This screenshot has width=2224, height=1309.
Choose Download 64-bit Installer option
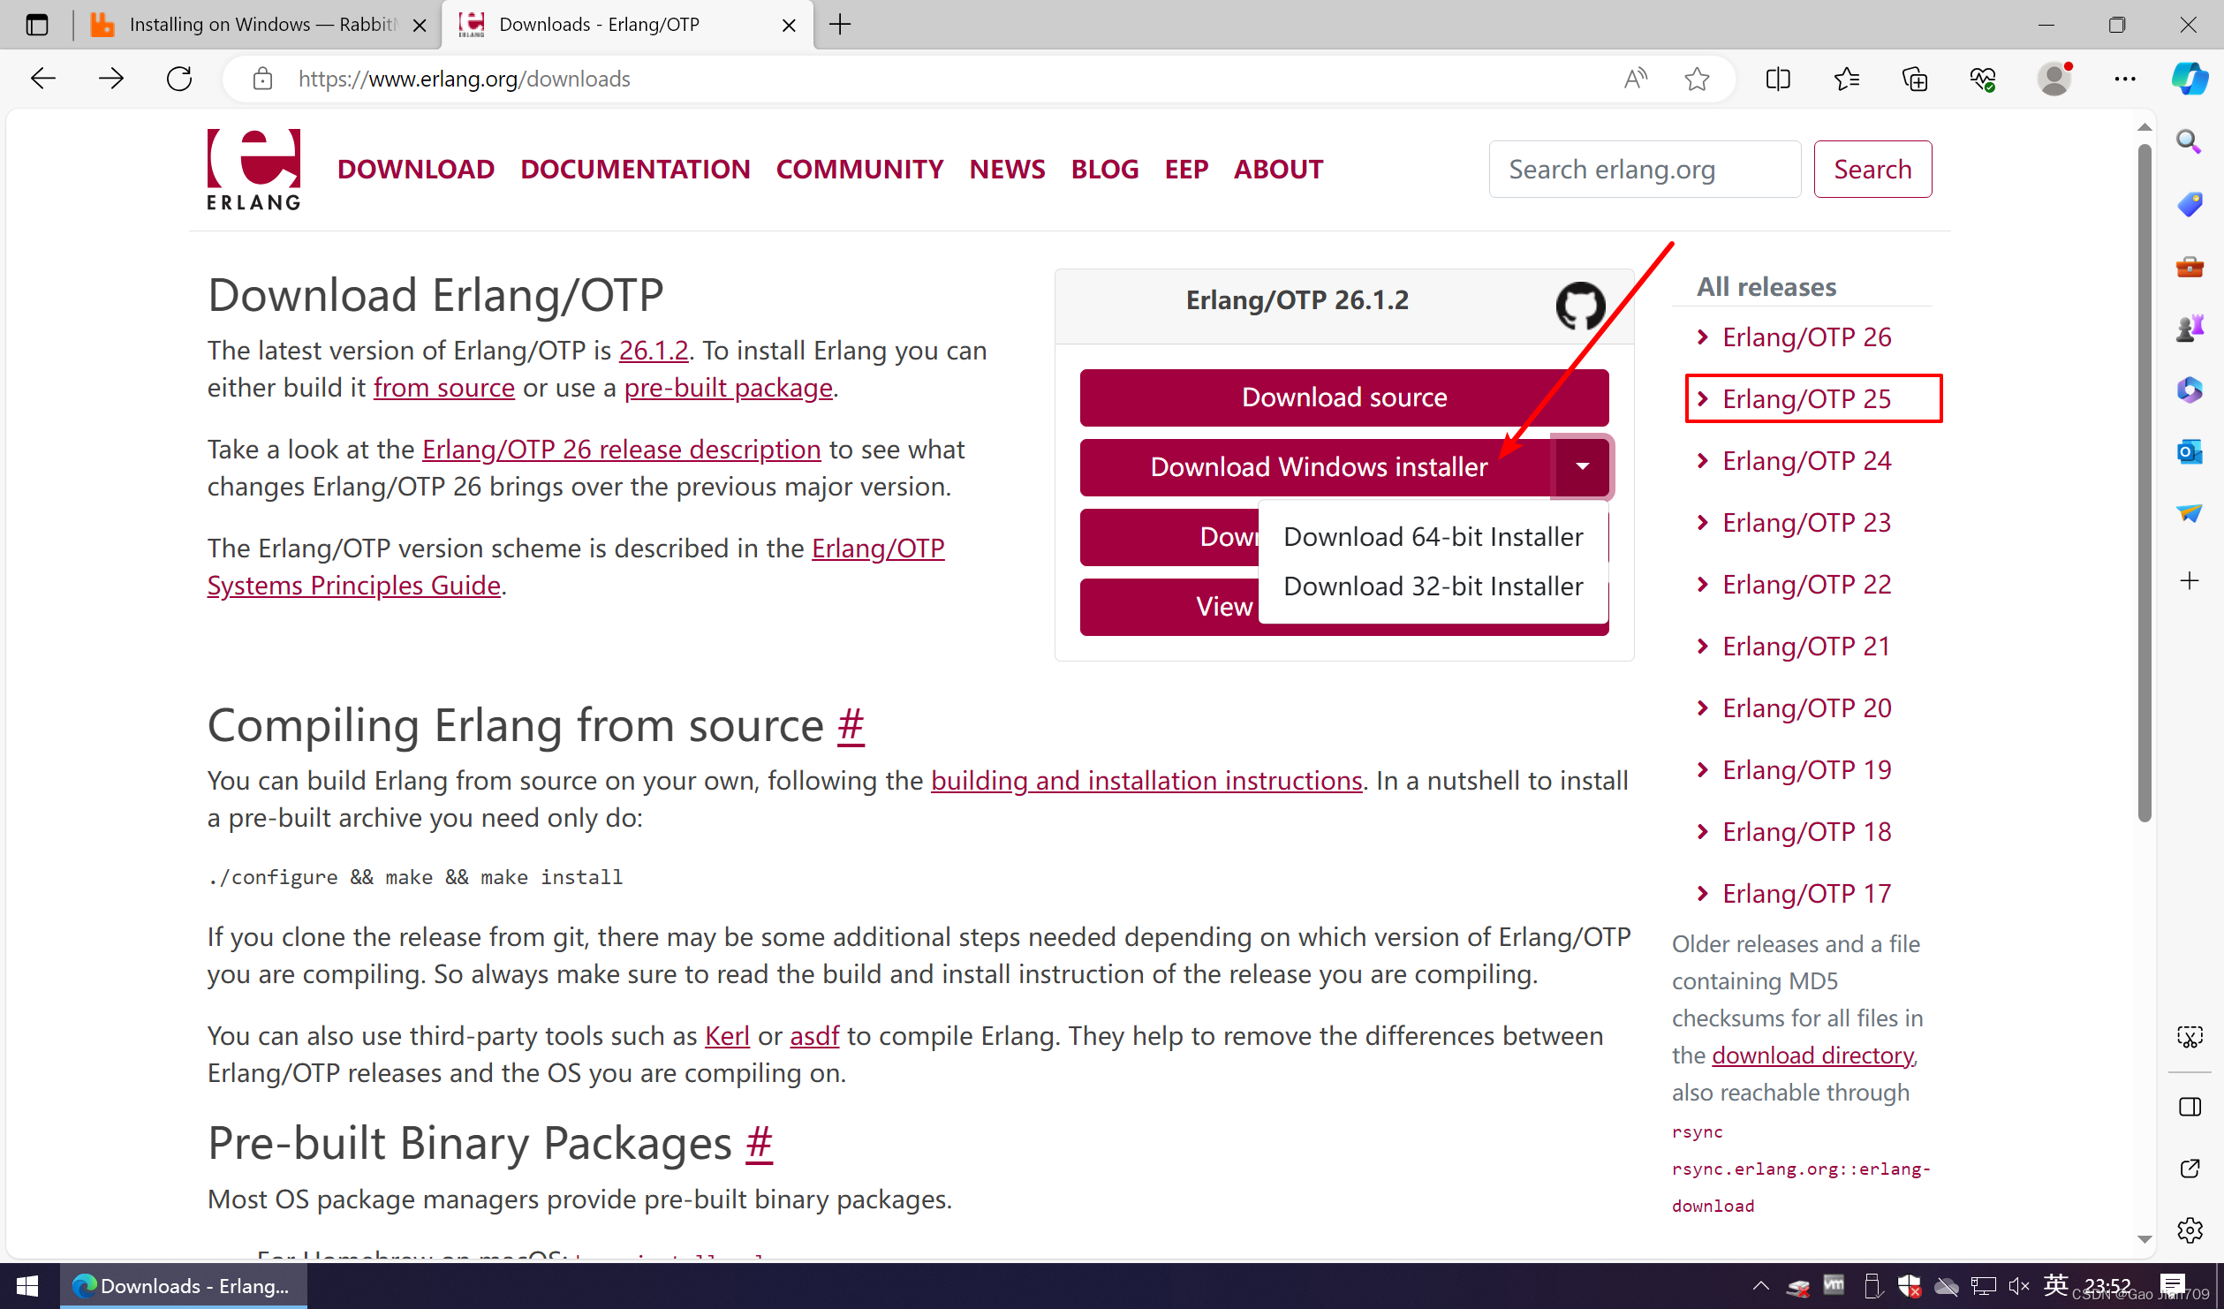tap(1432, 536)
